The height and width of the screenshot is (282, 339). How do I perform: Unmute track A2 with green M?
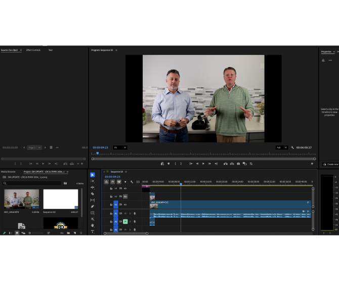[125, 221]
